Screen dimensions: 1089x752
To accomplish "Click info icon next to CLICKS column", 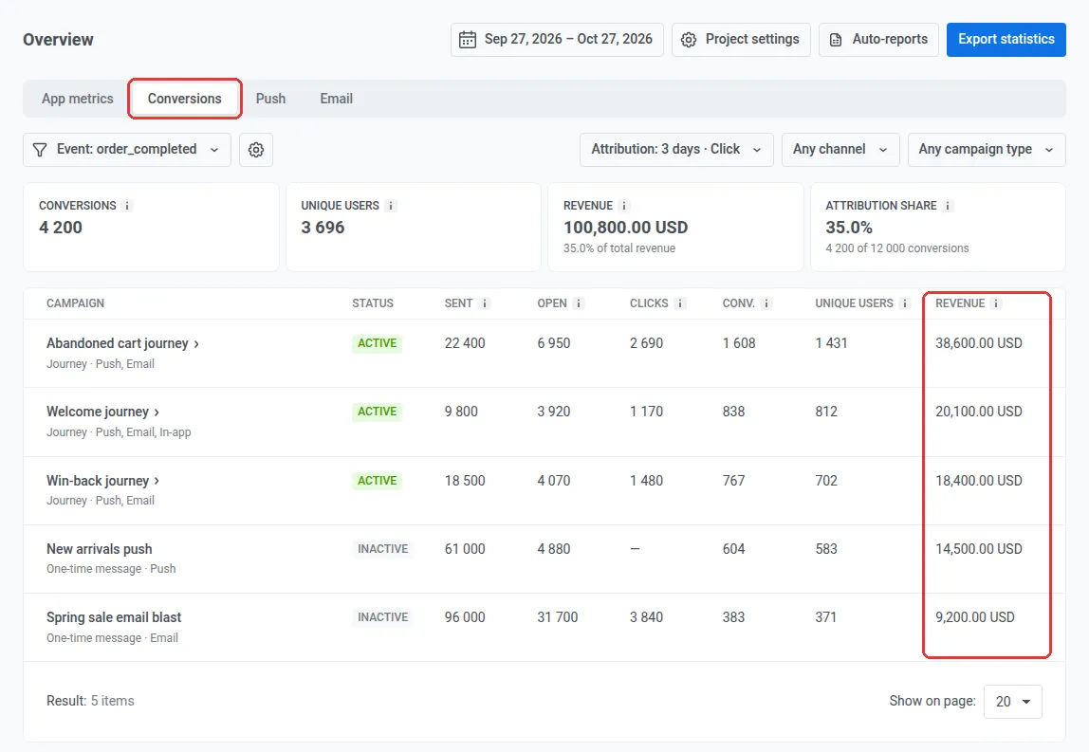I will (x=680, y=303).
